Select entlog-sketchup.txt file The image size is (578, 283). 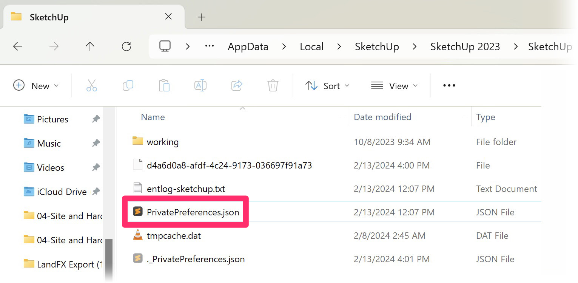[x=186, y=189]
